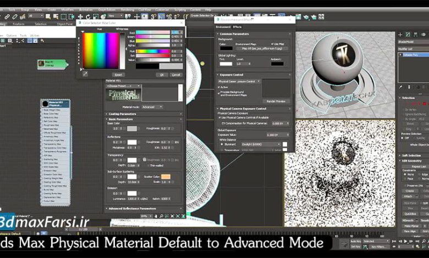The width and height of the screenshot is (429, 258).
Task: Toggle Process Background and Environment Maps
Action: tap(219, 93)
